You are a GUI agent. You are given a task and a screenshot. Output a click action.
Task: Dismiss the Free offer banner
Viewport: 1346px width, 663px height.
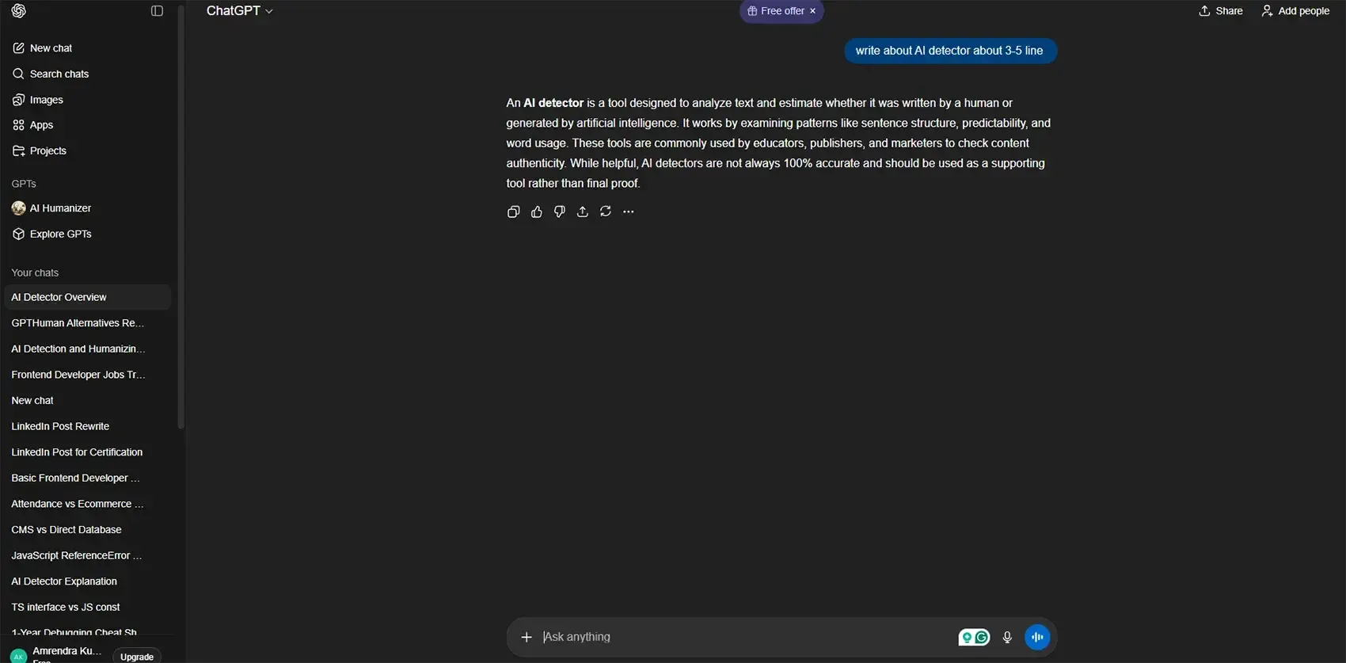tap(812, 11)
